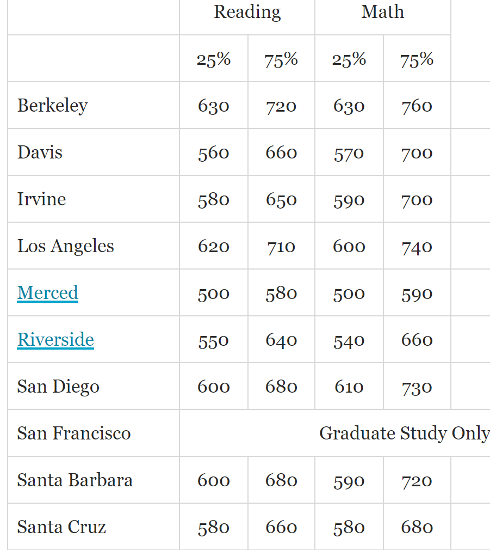The height and width of the screenshot is (550, 490).
Task: Click Merced's Math 75% score of 590
Action: 417,294
